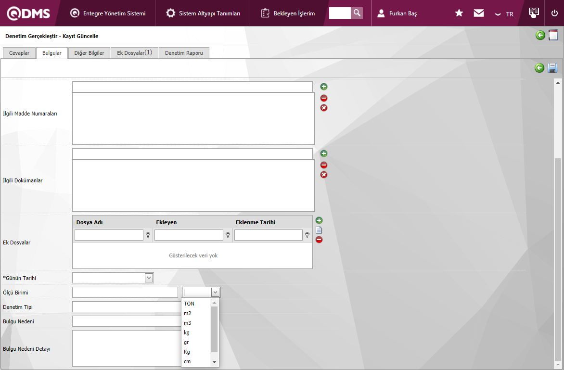The height and width of the screenshot is (370, 564).
Task: Switch to Bulgular tab
Action: click(x=52, y=53)
